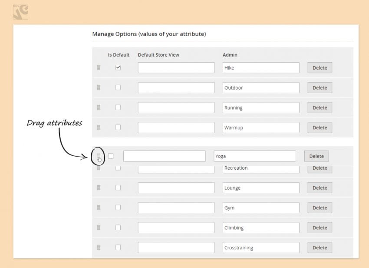This screenshot has width=369, height=268.
Task: Click Default Store View field for Running
Action: click(176, 107)
